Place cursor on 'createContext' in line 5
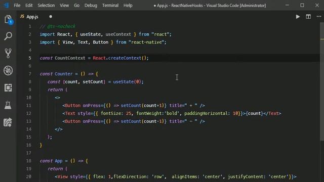 (125, 58)
